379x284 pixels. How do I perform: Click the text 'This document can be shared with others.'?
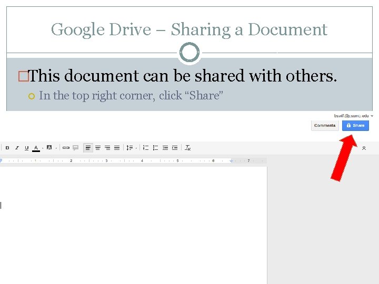[x=183, y=76]
